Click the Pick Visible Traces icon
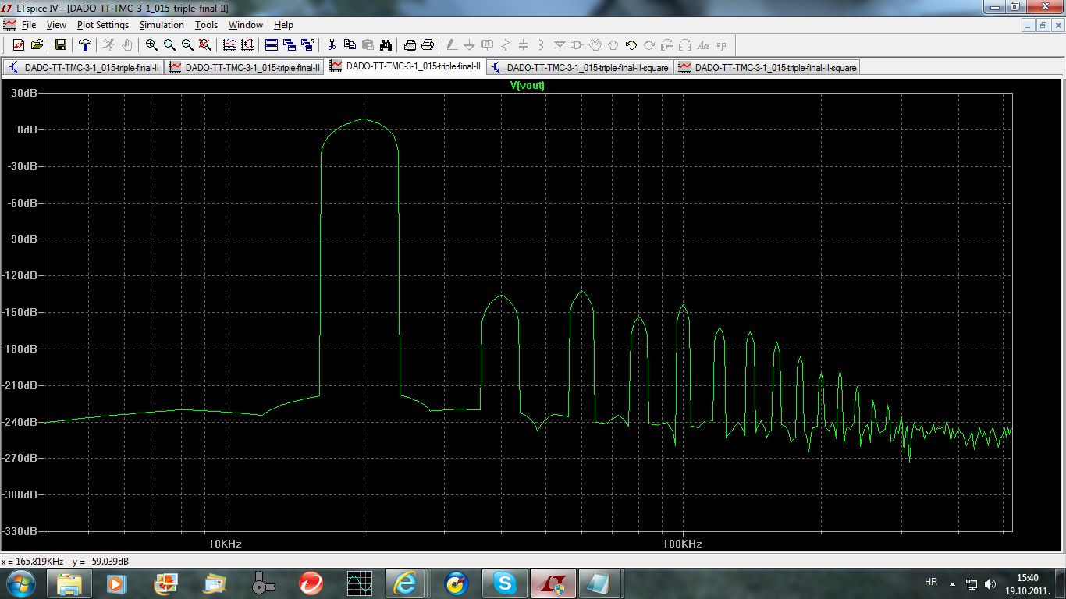This screenshot has width=1066, height=599. pos(229,45)
